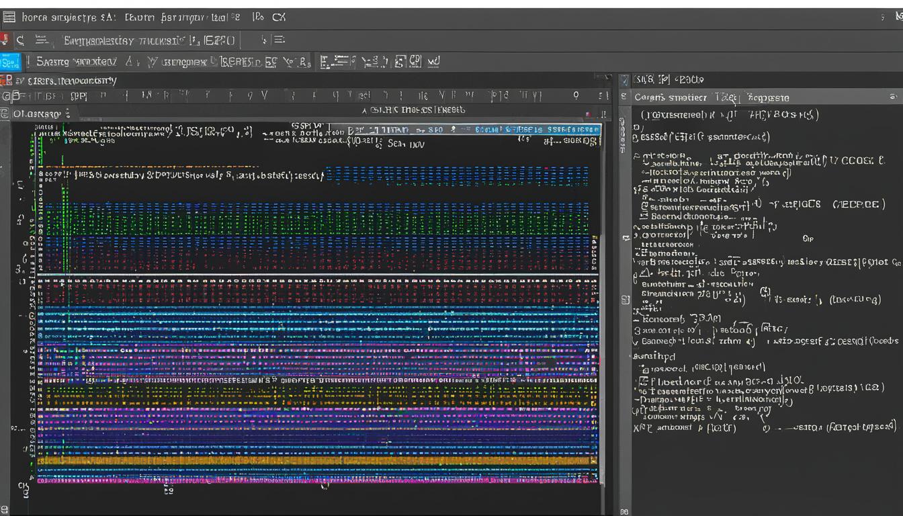
Task: Click the lines icon beside the C icon
Action: tap(40, 40)
